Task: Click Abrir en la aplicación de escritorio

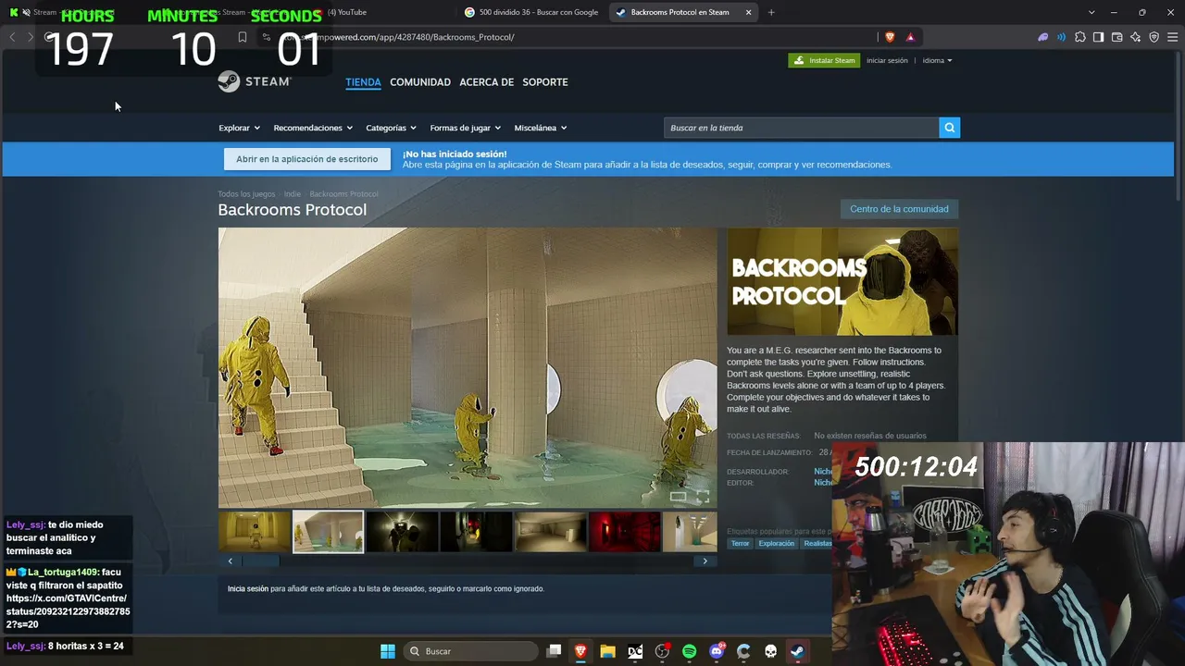Action: point(306,159)
